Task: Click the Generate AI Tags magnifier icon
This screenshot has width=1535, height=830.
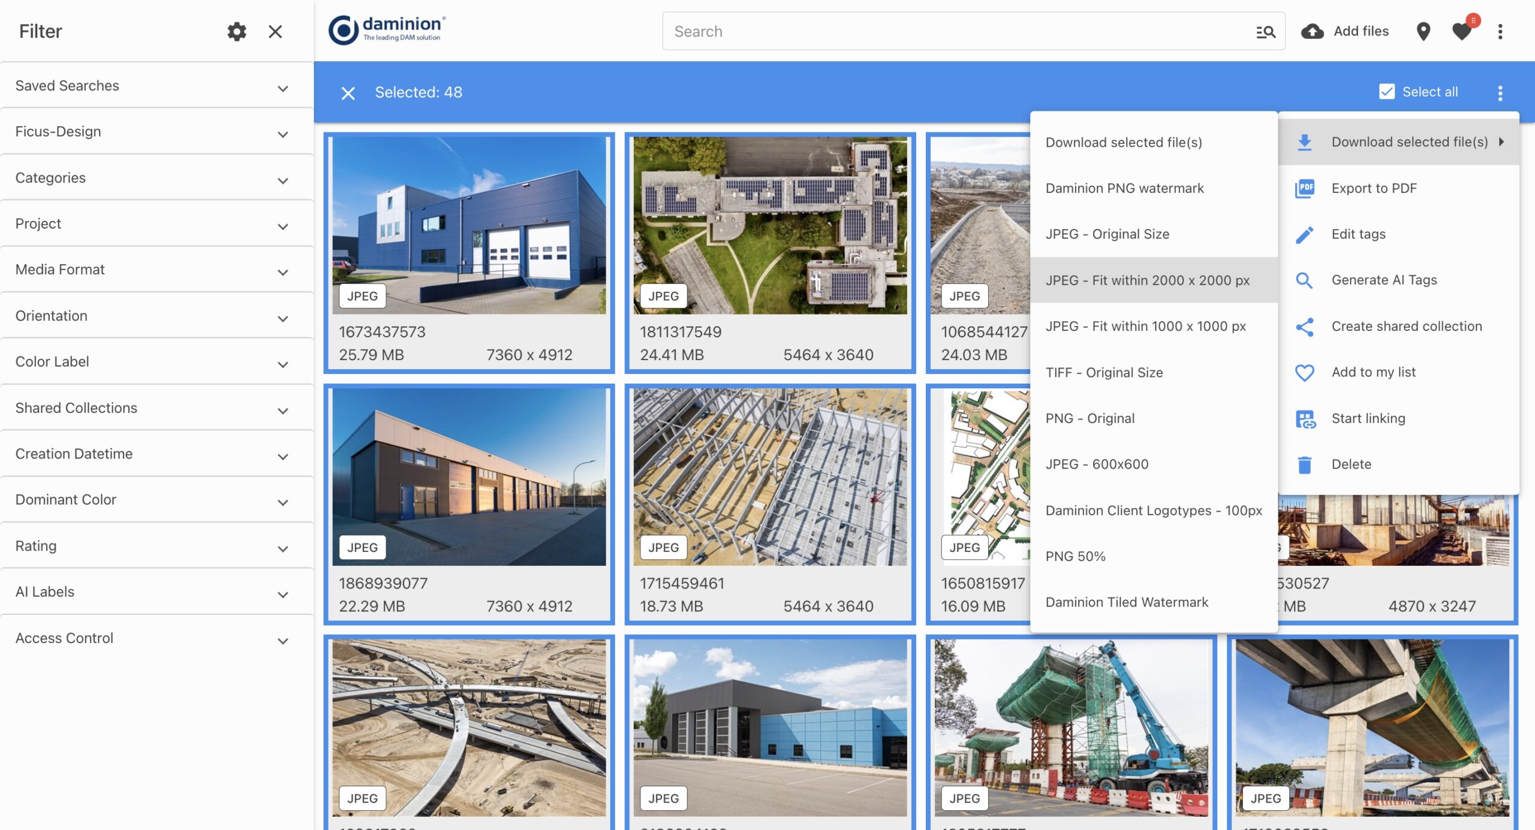Action: pyautogui.click(x=1305, y=280)
